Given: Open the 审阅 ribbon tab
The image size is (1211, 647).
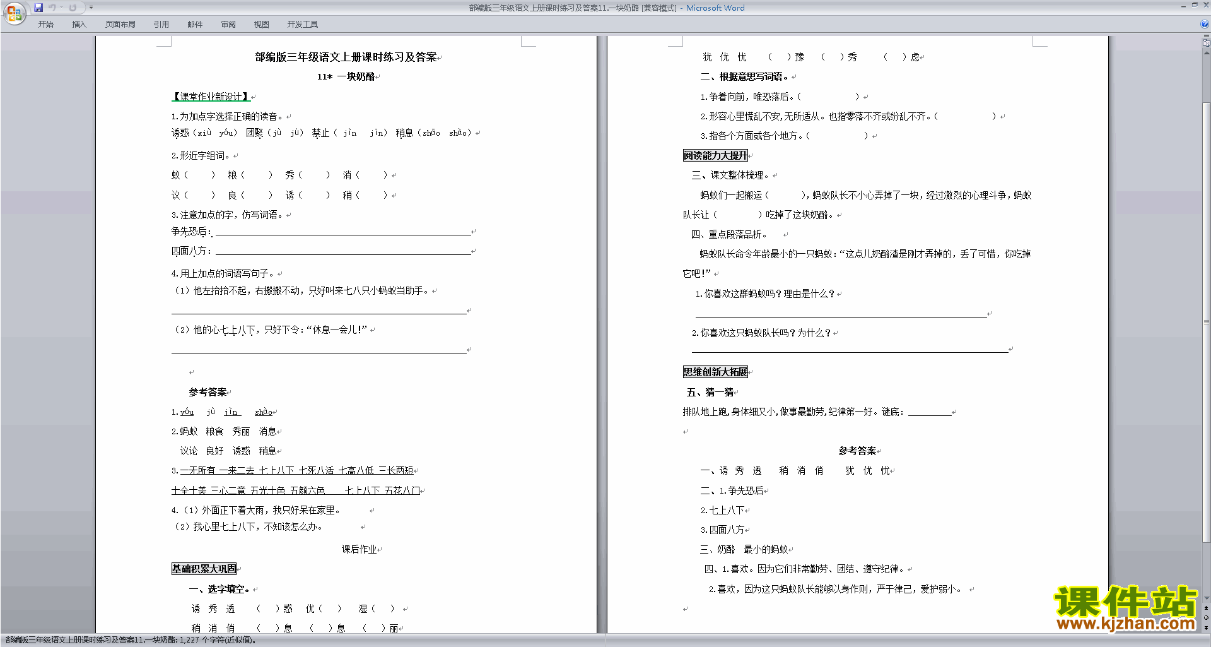Looking at the screenshot, I should point(228,25).
